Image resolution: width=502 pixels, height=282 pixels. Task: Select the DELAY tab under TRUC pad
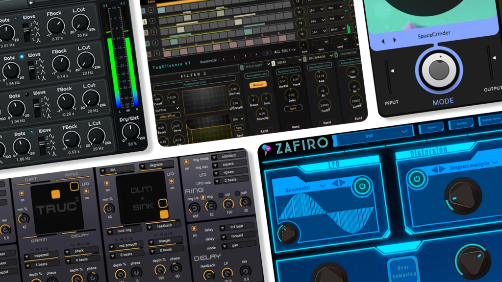[80, 235]
